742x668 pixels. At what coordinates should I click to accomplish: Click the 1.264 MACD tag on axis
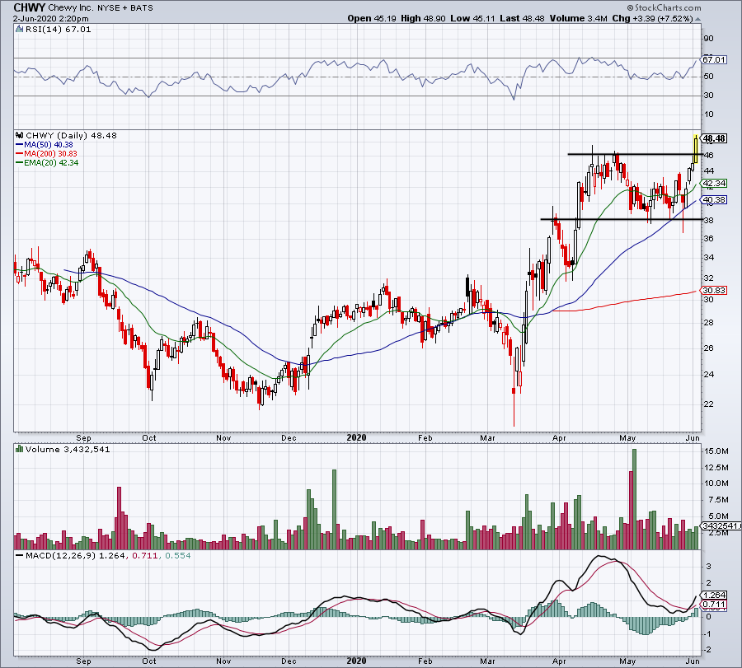714,596
